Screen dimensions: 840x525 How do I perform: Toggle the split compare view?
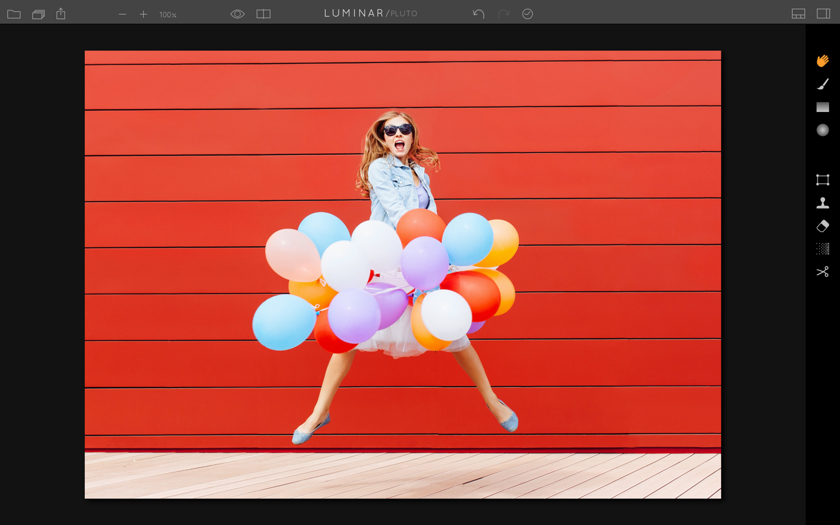[x=263, y=14]
